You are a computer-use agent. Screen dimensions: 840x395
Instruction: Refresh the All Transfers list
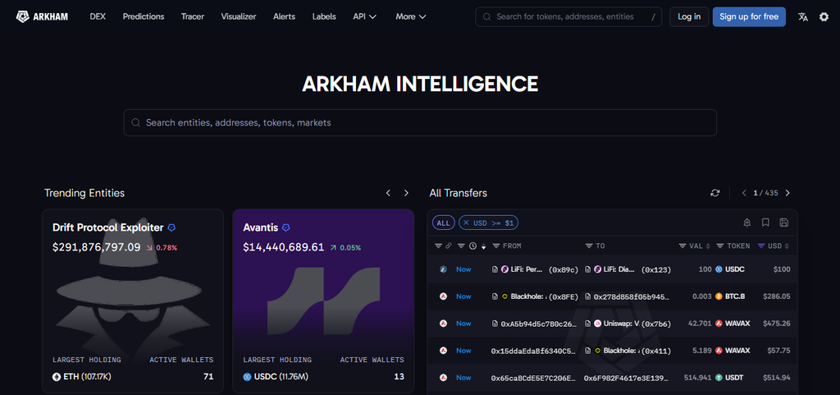tap(715, 193)
